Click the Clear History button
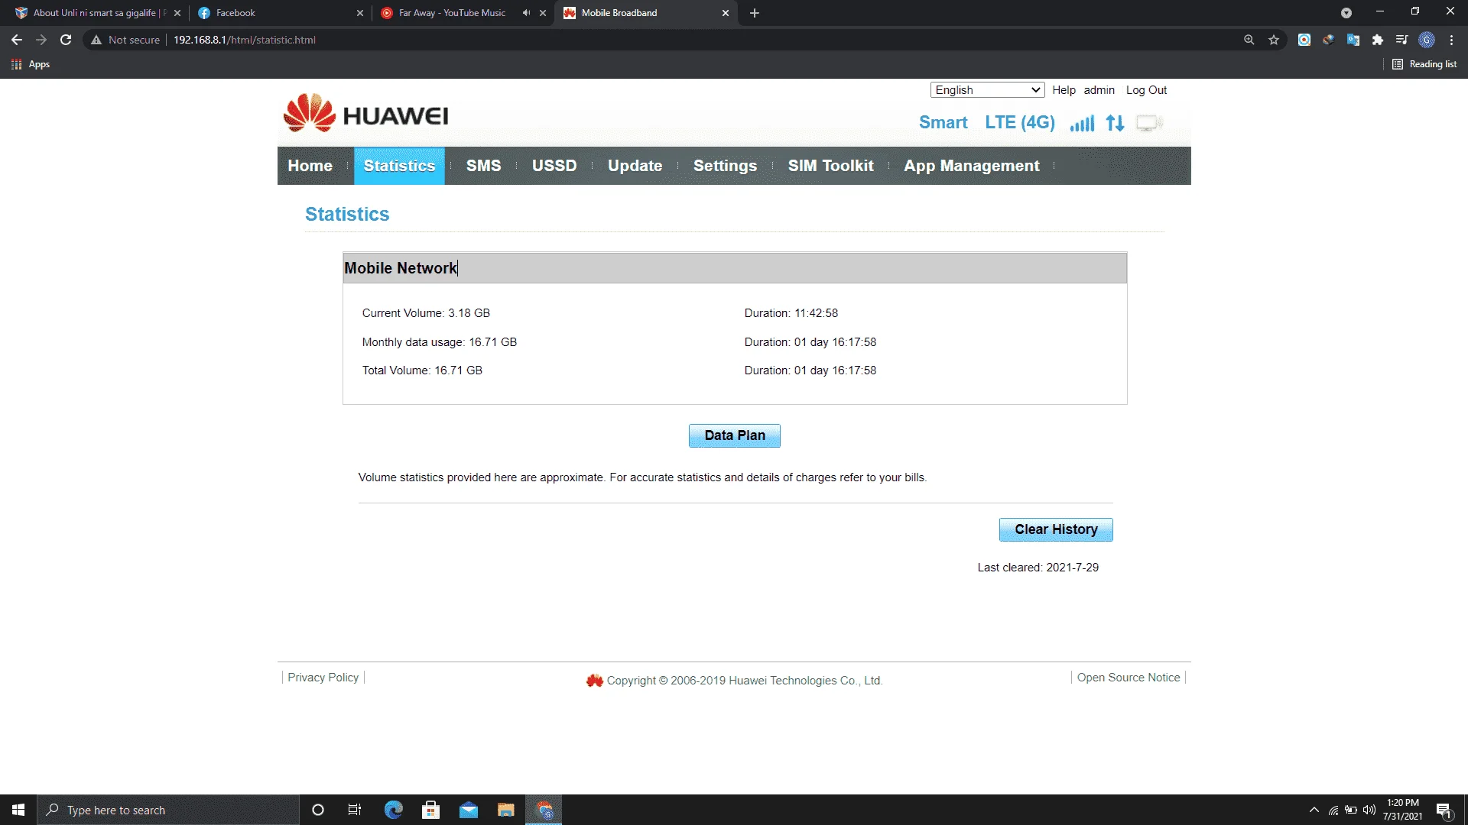The image size is (1468, 825). tap(1056, 529)
